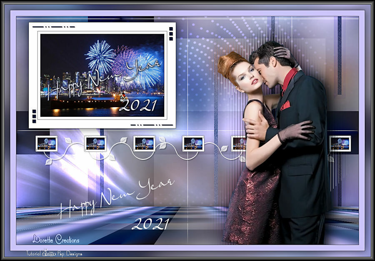Image resolution: width=375 pixels, height=261 pixels.
Task: Click the man's red shirt collar
Action: coord(290,78)
